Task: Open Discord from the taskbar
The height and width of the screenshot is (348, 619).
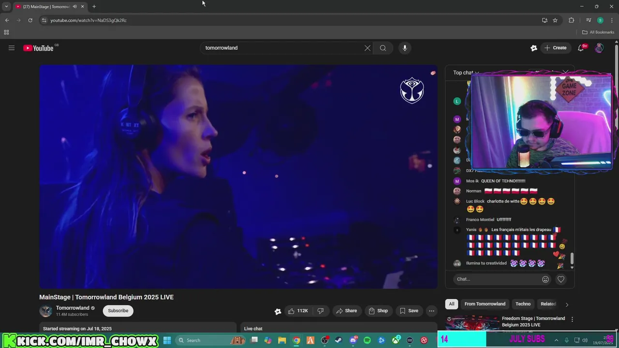Action: [354, 340]
